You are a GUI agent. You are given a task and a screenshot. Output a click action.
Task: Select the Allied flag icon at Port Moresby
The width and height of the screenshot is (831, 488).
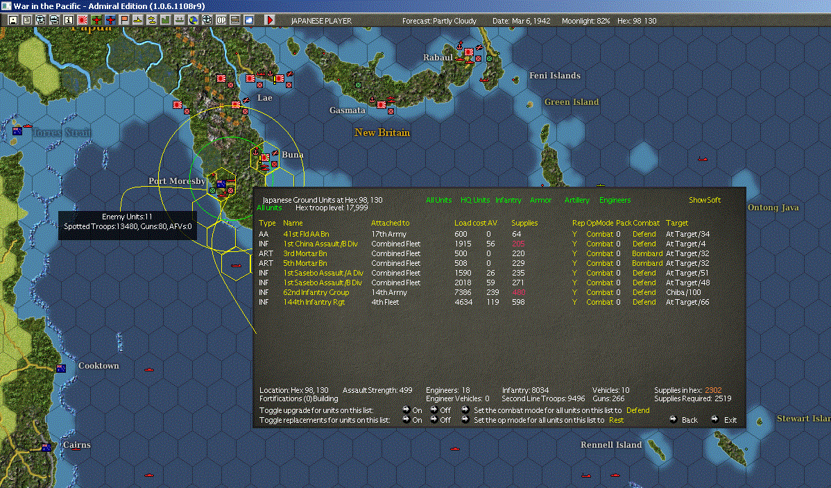[221, 184]
